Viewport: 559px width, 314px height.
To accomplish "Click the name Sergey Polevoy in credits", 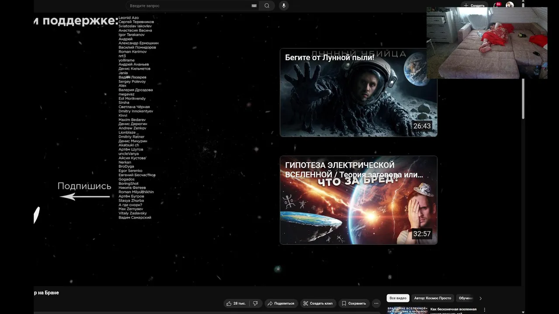I will pos(132,82).
